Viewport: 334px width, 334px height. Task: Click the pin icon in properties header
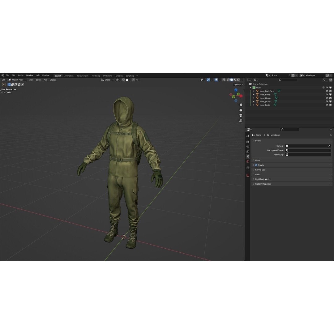click(331, 135)
